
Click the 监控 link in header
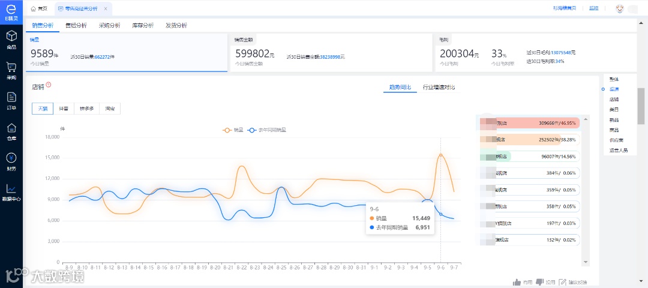594,8
